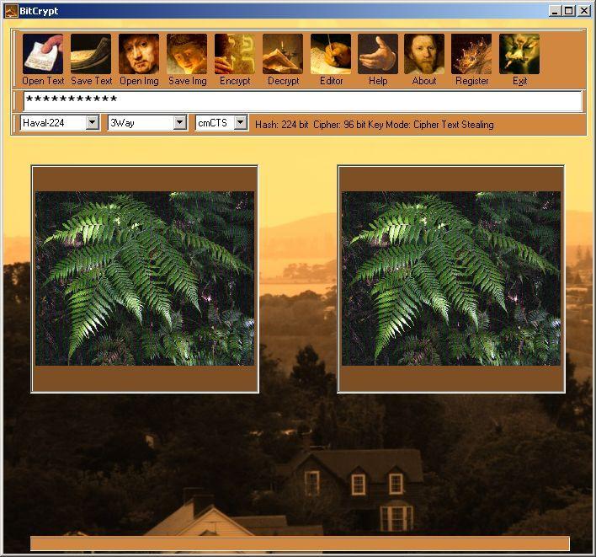This screenshot has height=557, width=596.
Task: Click the masked password input field
Action: pos(301,100)
